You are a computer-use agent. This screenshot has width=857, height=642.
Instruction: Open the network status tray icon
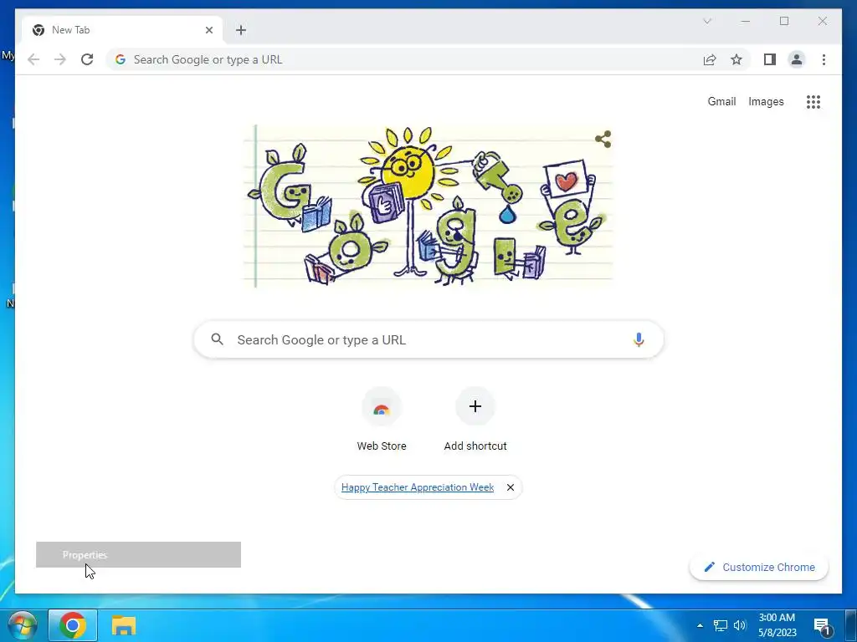(721, 625)
